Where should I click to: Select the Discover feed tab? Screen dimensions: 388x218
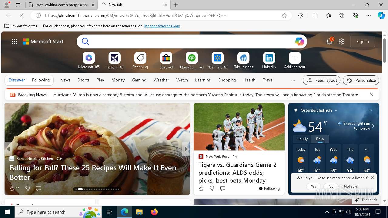pos(17,80)
